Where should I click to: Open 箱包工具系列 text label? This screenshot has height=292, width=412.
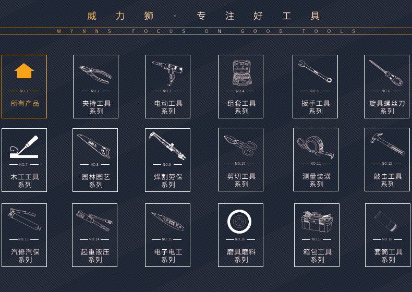tap(317, 256)
